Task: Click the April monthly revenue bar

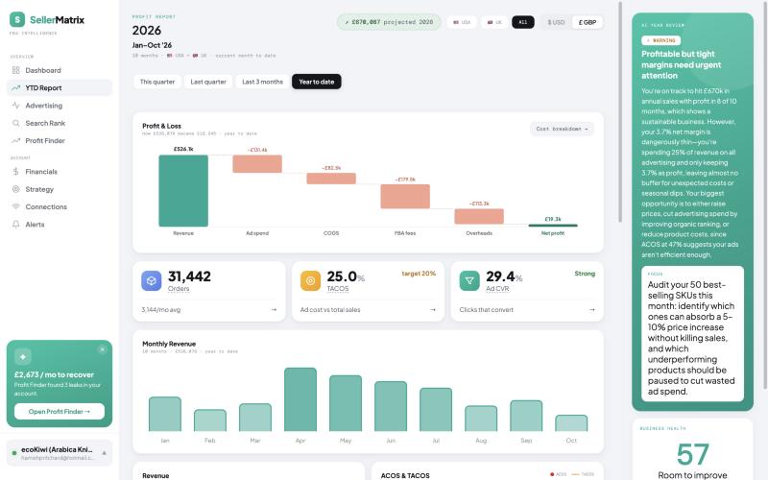Action: (x=300, y=399)
